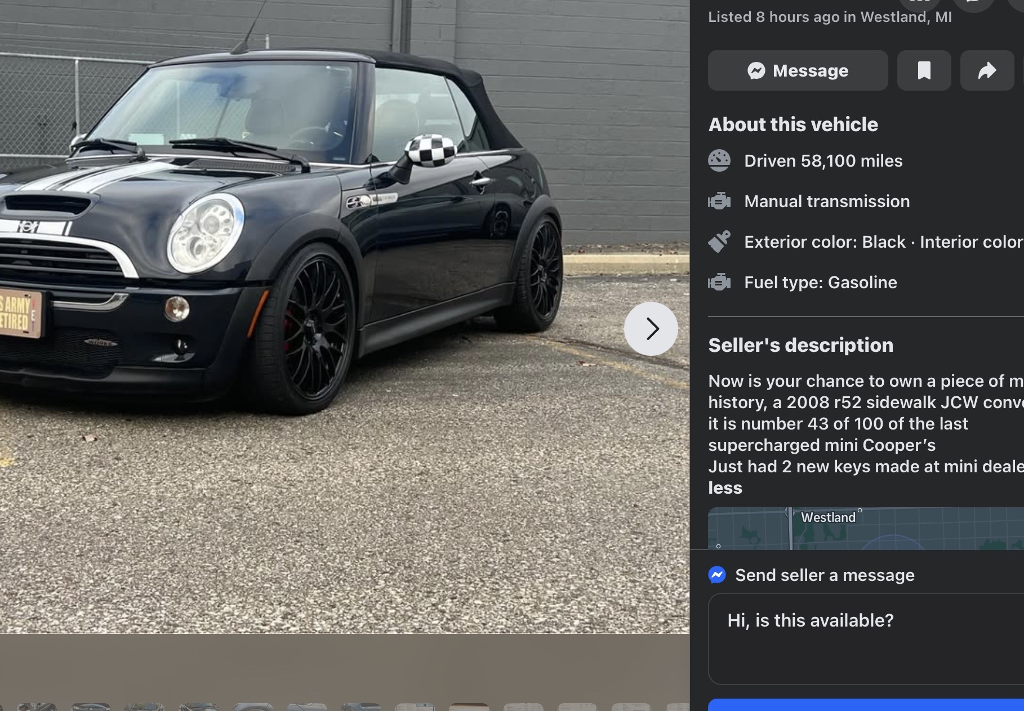Click the blue send button at the bottom
1024x711 pixels.
866,705
